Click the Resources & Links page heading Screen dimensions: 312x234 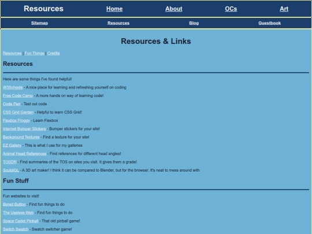click(156, 41)
